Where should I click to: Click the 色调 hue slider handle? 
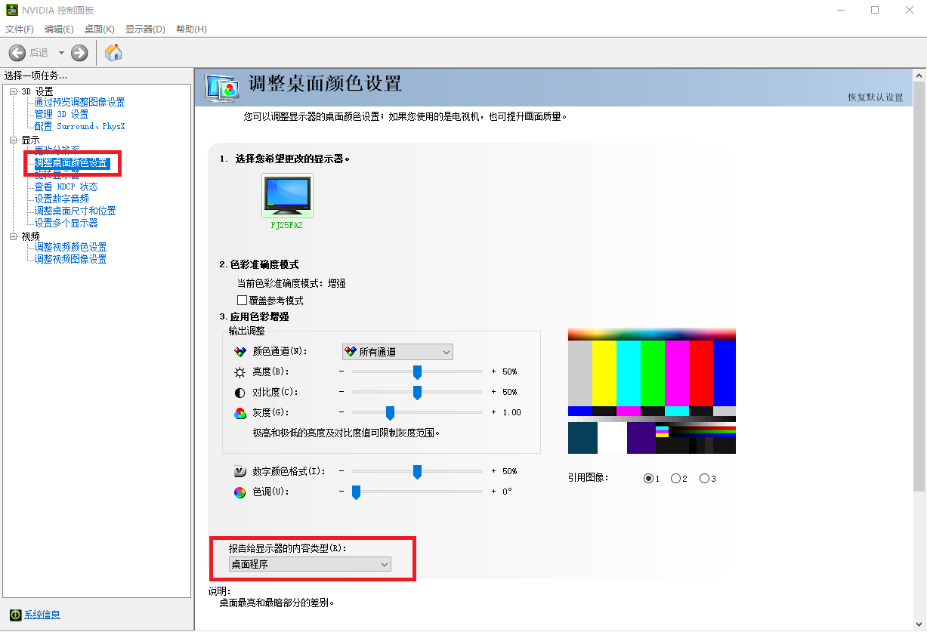pos(356,492)
